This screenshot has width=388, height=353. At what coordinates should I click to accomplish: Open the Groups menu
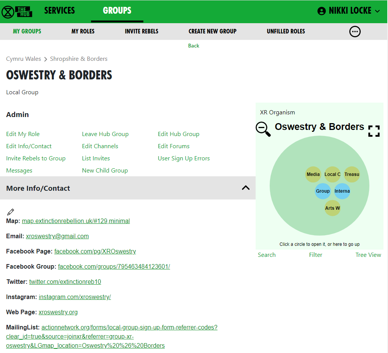coord(117,11)
